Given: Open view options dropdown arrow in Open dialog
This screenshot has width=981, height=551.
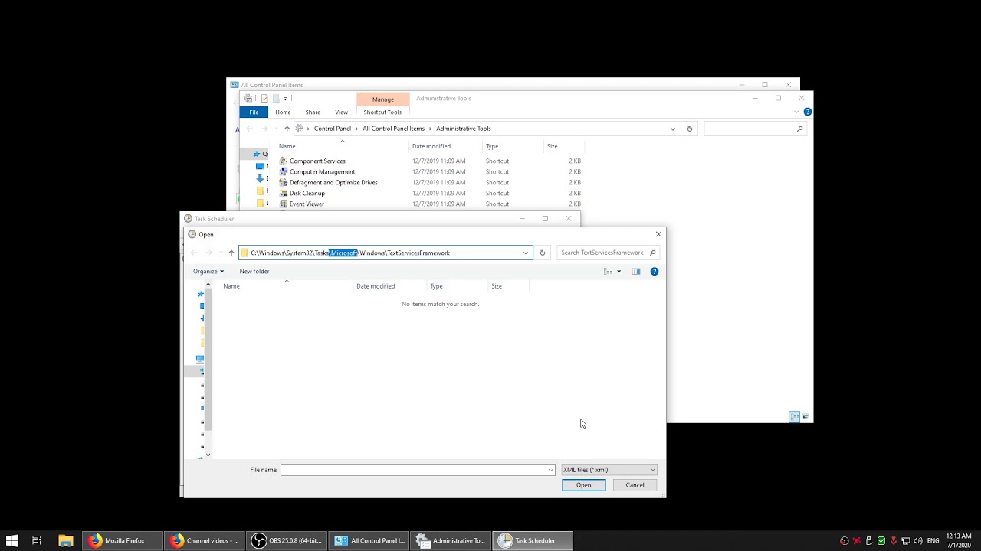Looking at the screenshot, I should tap(618, 271).
